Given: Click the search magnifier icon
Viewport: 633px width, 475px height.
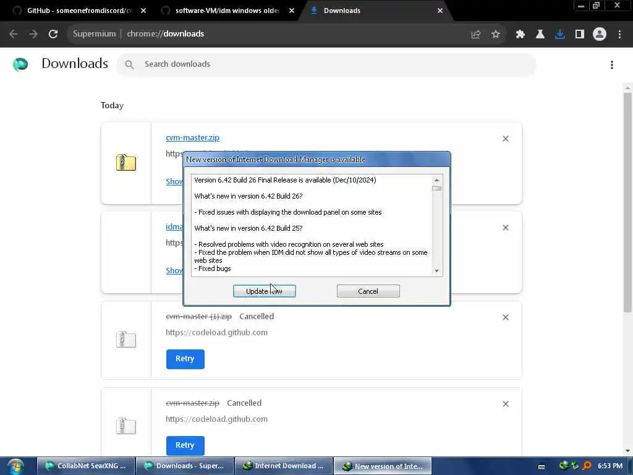Looking at the screenshot, I should point(129,64).
